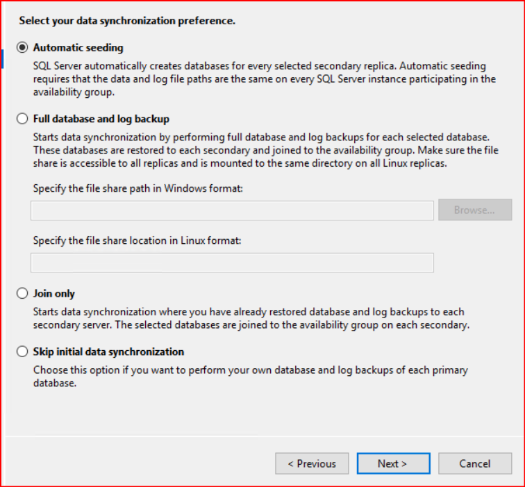Click the "Select your data synchronization preference" heading
Viewport: 525px width, 487px height.
pos(127,21)
